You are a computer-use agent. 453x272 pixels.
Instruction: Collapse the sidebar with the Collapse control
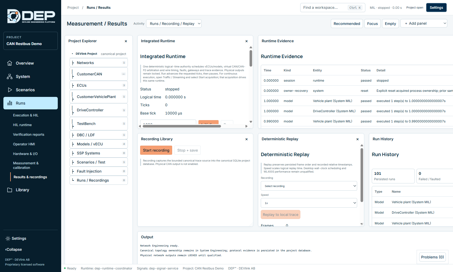tap(13, 250)
